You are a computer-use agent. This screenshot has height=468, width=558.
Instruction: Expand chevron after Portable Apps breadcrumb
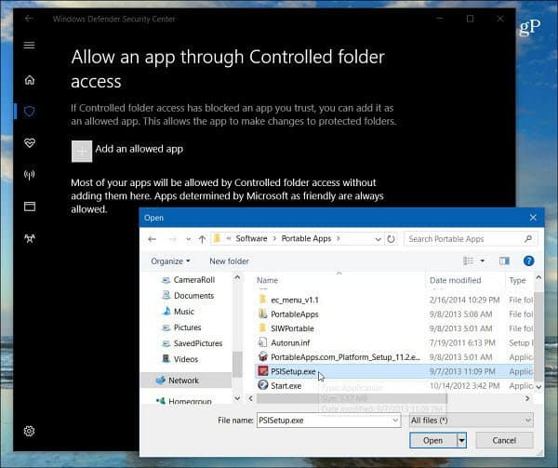pos(339,238)
